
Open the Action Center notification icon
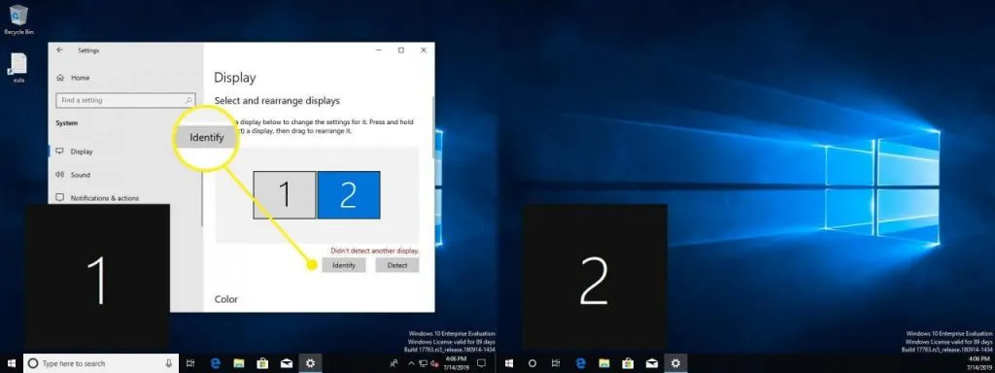[481, 363]
